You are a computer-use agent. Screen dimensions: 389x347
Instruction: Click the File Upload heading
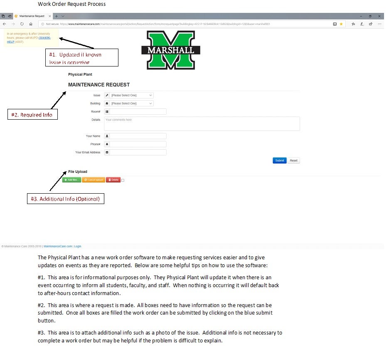pos(78,172)
